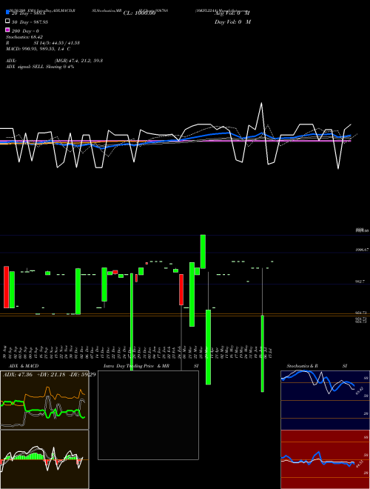The height and width of the screenshot is (489, 370).
Task: Click the magenta 200 Day legend swatch
Action: [x=7, y=30]
